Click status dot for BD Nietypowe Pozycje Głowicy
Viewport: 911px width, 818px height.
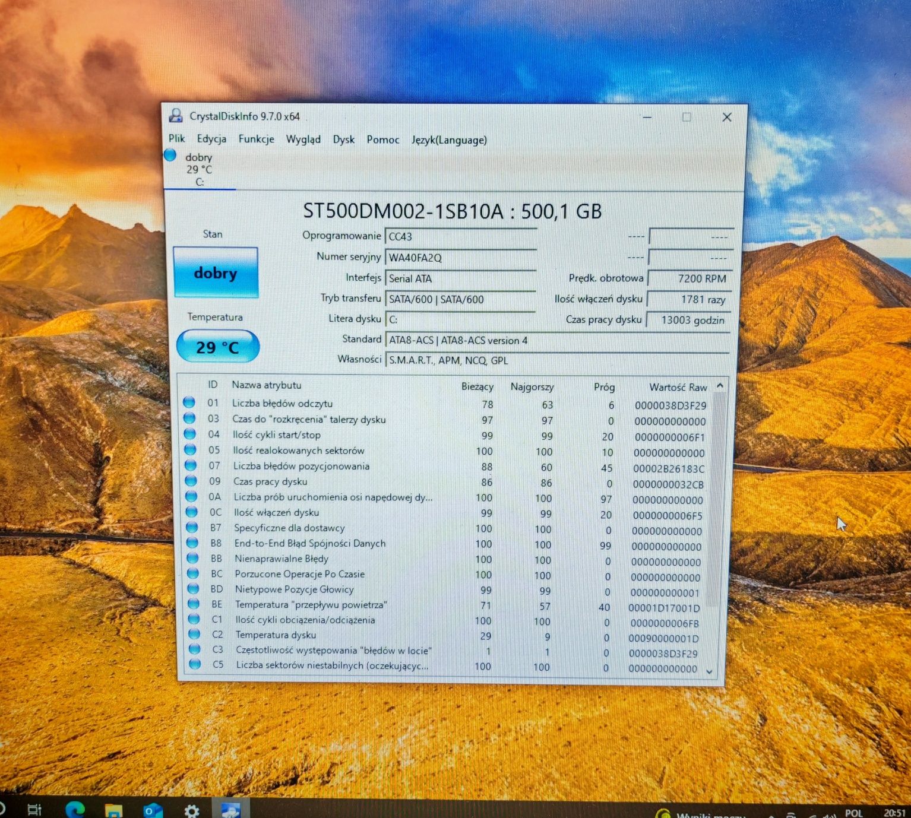[x=193, y=588]
